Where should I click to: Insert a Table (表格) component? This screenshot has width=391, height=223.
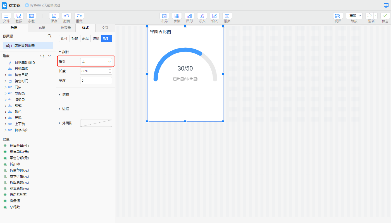(177, 16)
